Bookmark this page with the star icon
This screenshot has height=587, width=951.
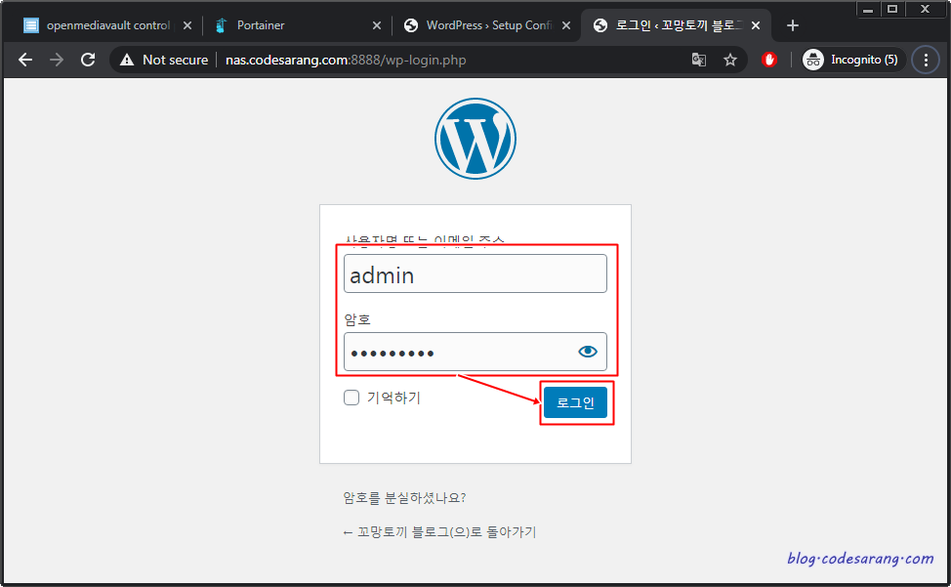(x=730, y=60)
